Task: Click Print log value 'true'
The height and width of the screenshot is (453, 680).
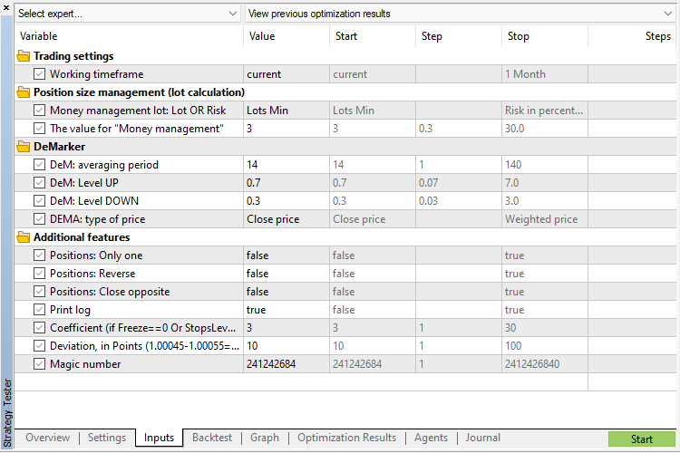Action: [x=287, y=310]
